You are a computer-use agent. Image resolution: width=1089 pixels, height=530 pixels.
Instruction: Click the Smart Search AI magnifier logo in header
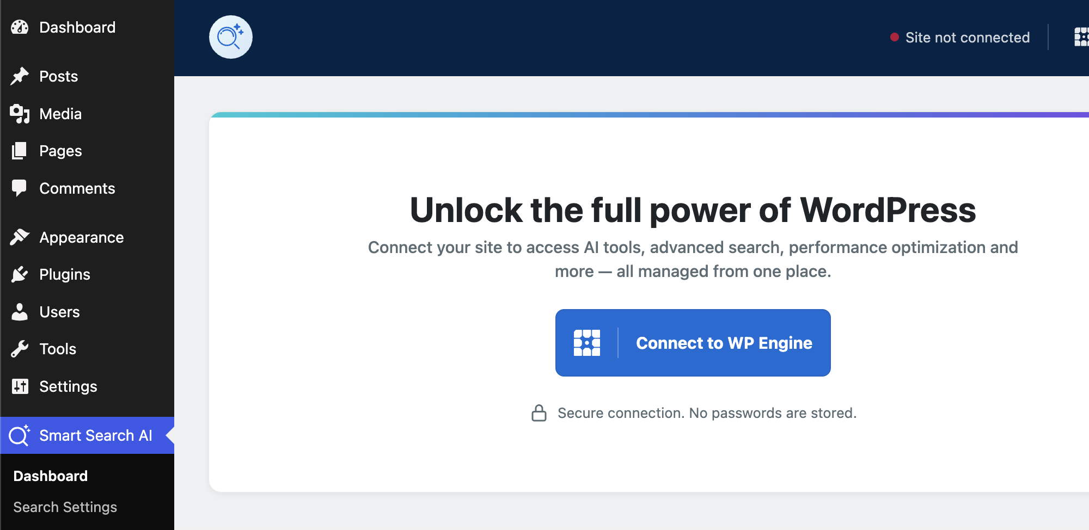[x=231, y=37]
